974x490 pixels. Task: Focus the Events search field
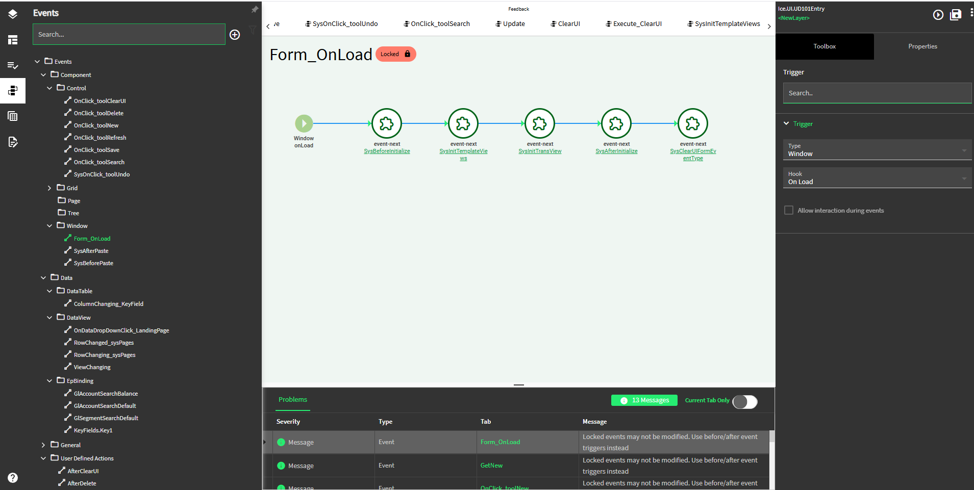click(129, 34)
